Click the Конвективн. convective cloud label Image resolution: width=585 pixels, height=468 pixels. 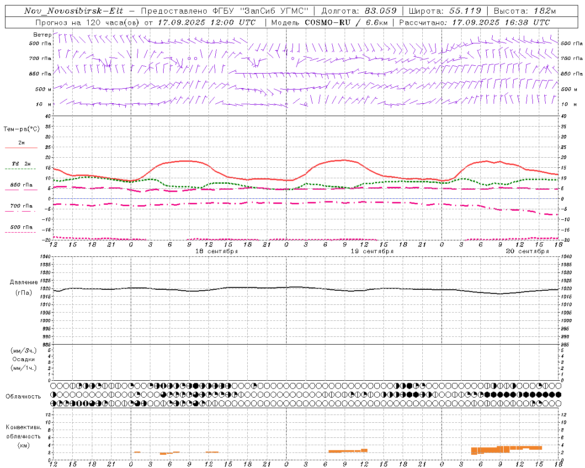click(23, 427)
